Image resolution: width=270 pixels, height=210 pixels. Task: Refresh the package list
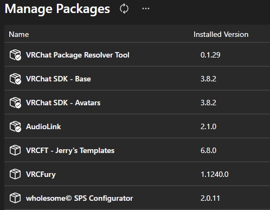pos(124,9)
